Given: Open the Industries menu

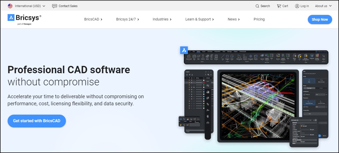Looking at the screenshot, I should (162, 19).
